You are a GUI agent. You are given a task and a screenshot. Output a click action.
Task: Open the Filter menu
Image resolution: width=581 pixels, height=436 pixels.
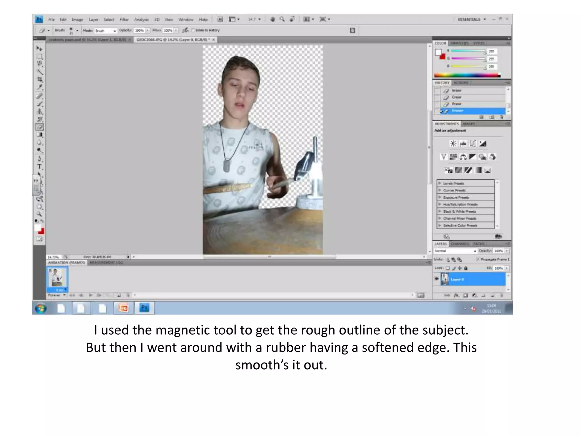[x=124, y=20]
